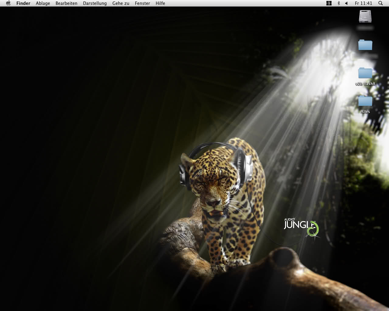Open the Bluetooth status menu
This screenshot has height=311, width=389.
[339, 3]
